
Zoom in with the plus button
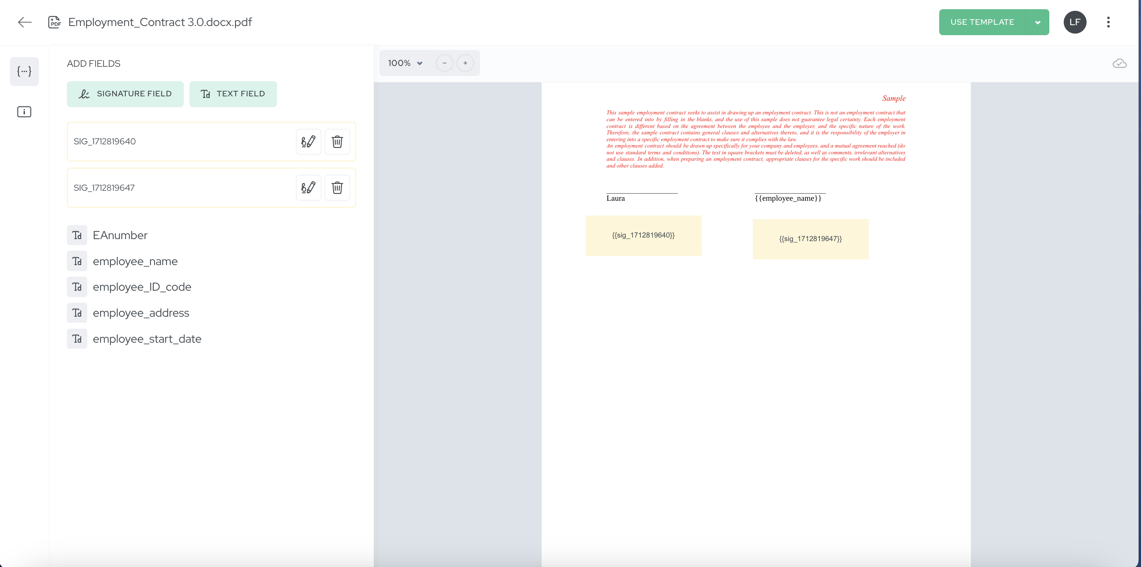click(465, 63)
